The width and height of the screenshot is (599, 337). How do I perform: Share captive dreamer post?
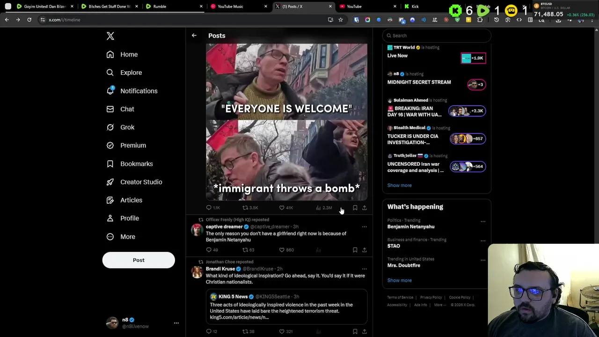pos(365,250)
